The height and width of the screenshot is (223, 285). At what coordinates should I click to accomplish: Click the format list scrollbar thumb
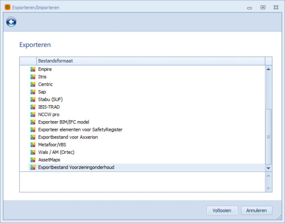coord(269,137)
